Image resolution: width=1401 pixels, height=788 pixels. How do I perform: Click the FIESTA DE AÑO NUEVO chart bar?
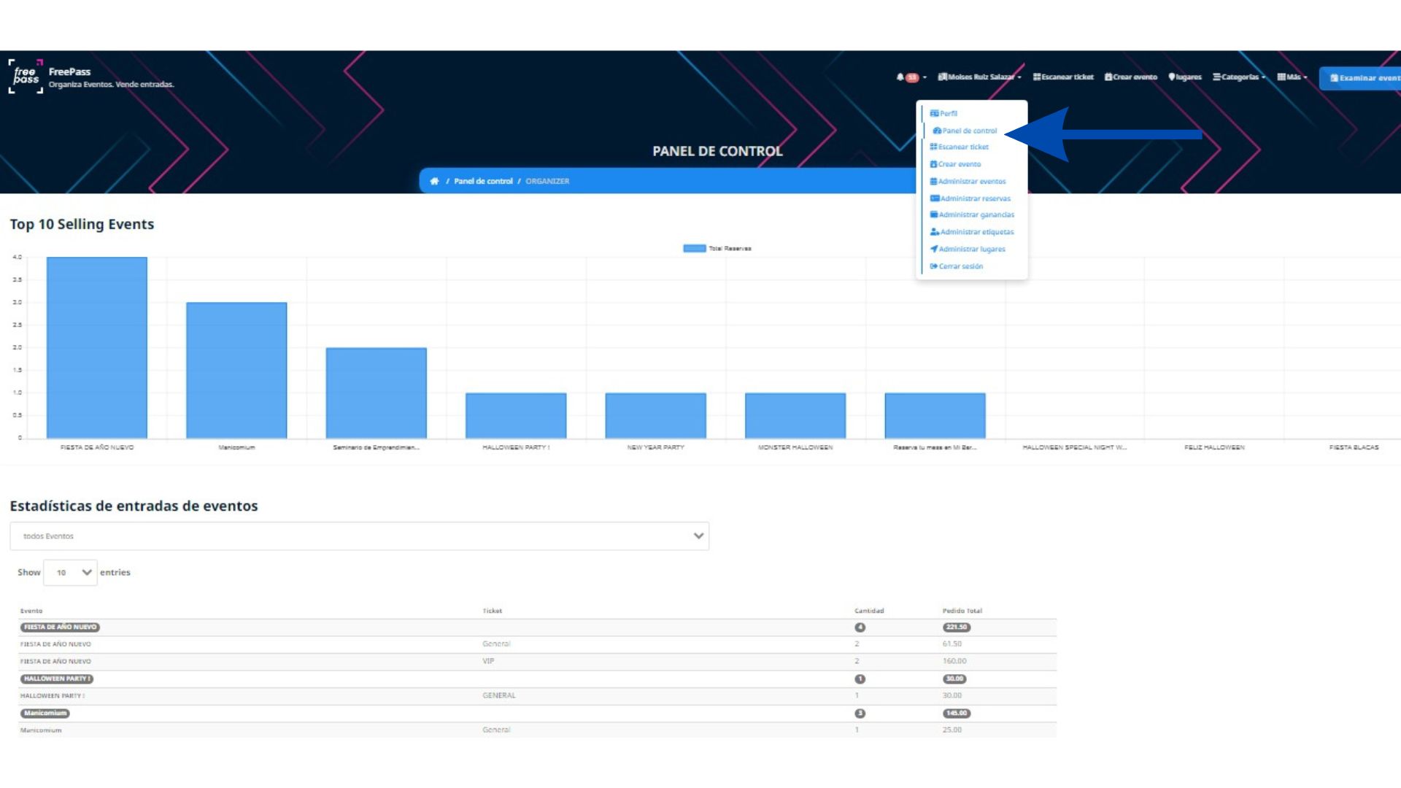[x=96, y=347]
